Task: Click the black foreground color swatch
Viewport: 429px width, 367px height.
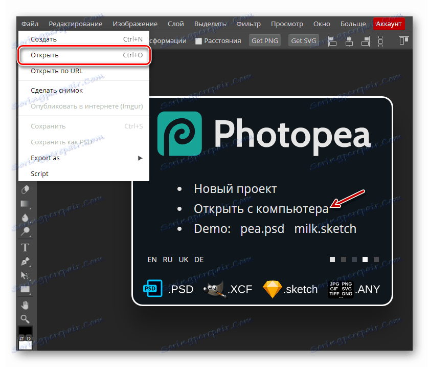Action: click(25, 331)
